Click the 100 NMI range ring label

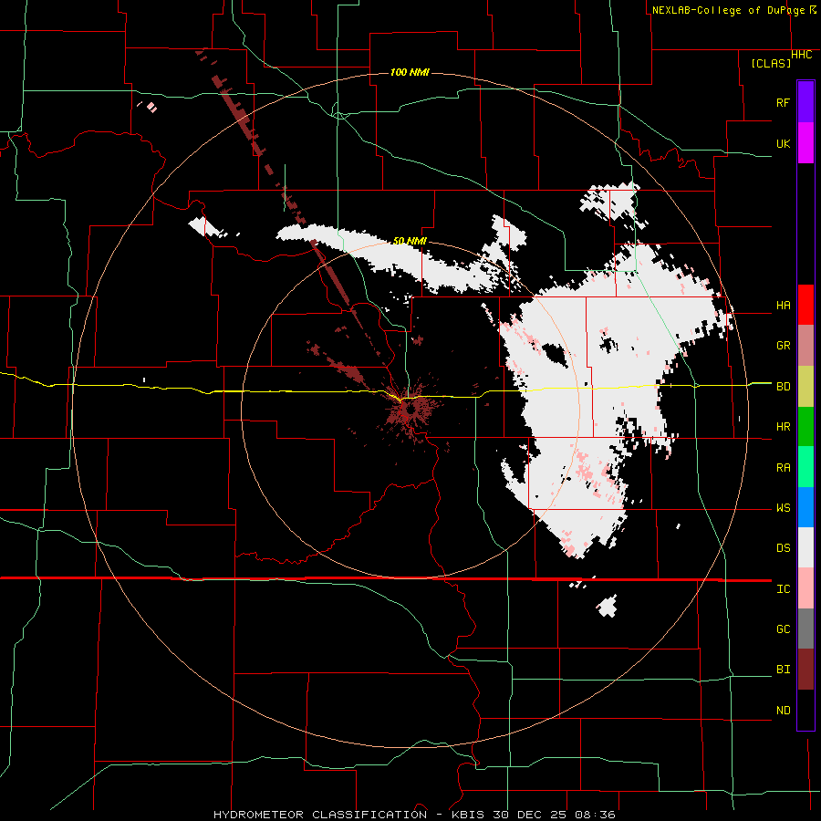tap(410, 72)
